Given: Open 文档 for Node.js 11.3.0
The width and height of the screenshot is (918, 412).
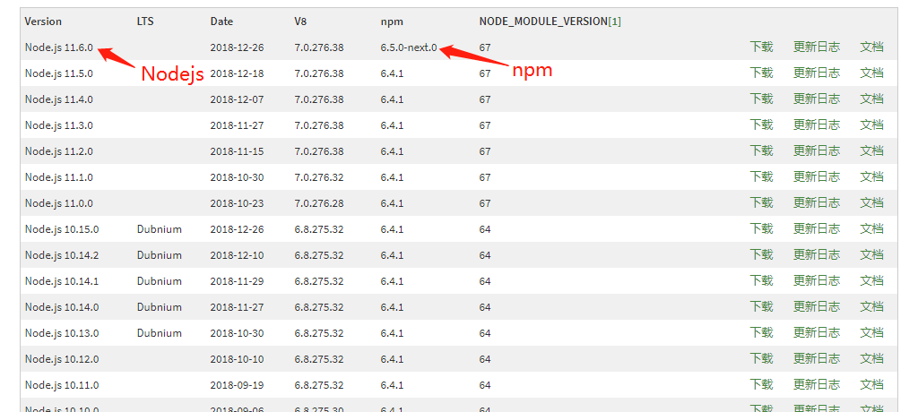Looking at the screenshot, I should 871,125.
